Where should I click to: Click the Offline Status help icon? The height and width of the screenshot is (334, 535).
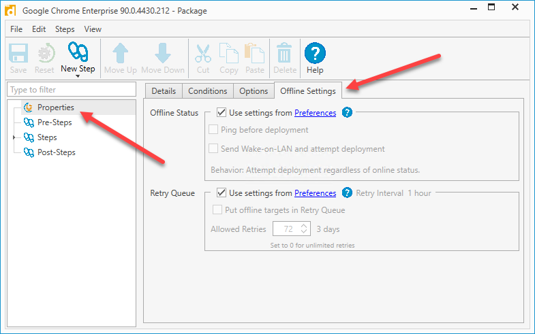tap(347, 112)
